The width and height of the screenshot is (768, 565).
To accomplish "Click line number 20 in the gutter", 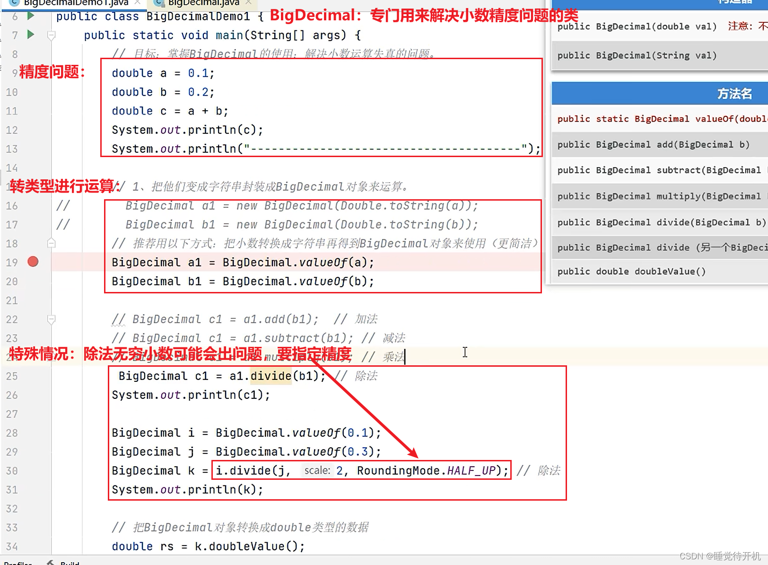I will pos(12,282).
